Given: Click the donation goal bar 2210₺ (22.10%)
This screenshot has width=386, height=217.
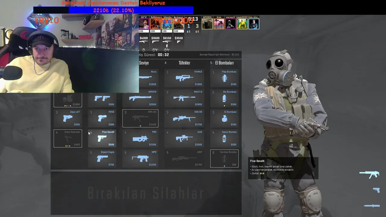Looking at the screenshot, I should (x=113, y=10).
